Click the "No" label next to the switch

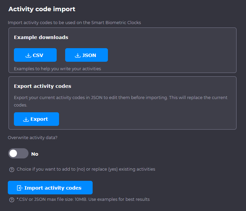[35, 154]
